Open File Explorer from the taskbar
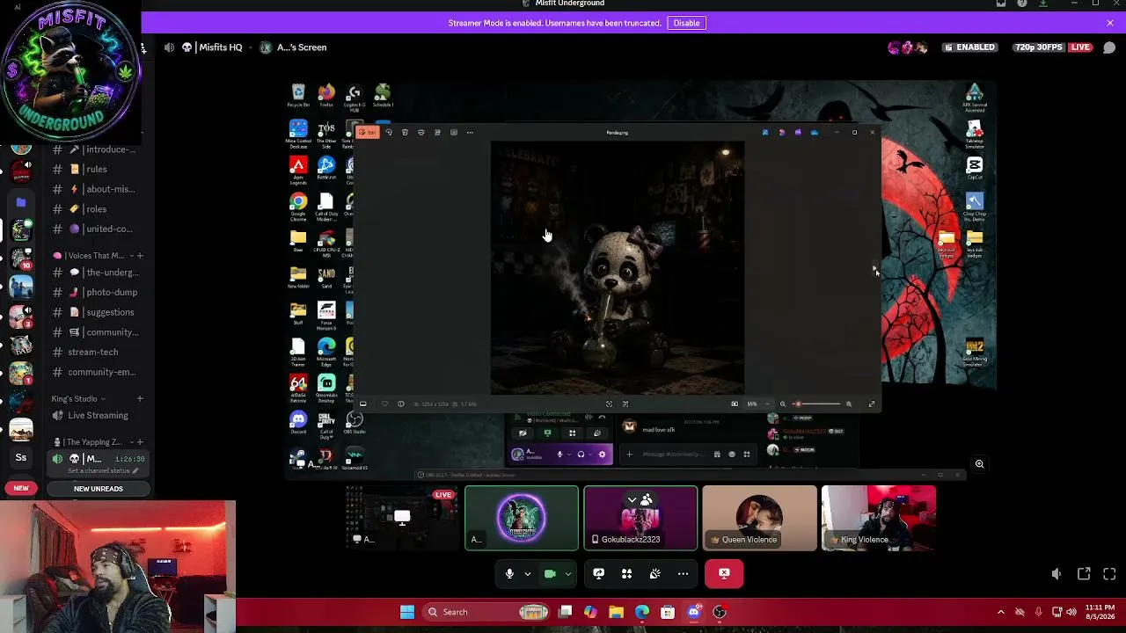This screenshot has width=1126, height=633. click(x=616, y=612)
